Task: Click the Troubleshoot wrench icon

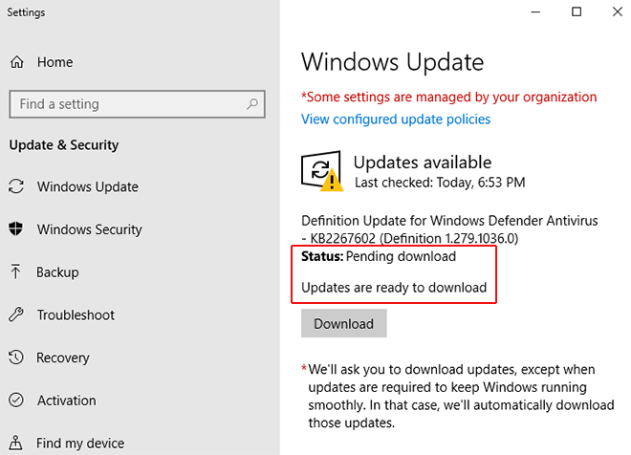Action: [x=16, y=314]
